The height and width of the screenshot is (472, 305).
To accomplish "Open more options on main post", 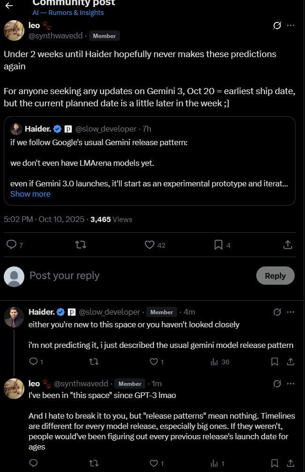I will [291, 25].
